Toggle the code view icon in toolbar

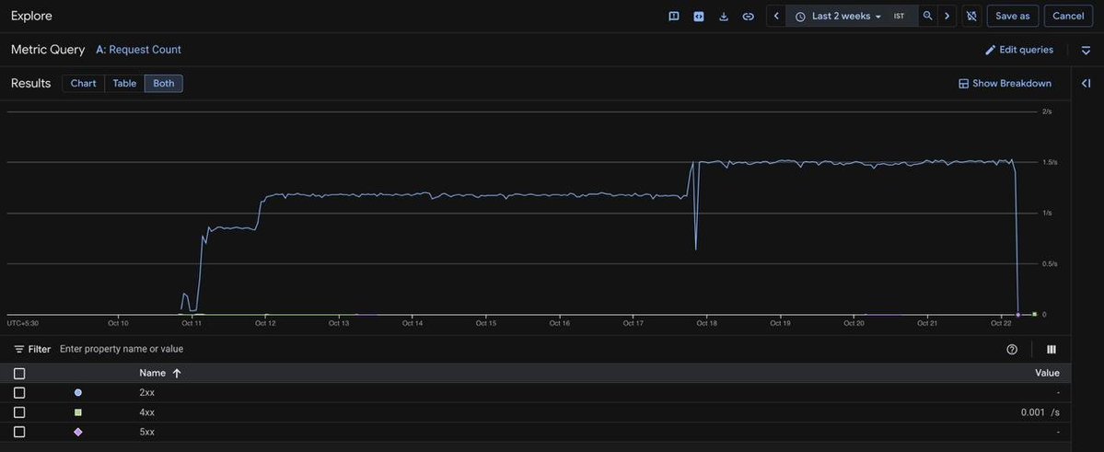[x=699, y=17]
